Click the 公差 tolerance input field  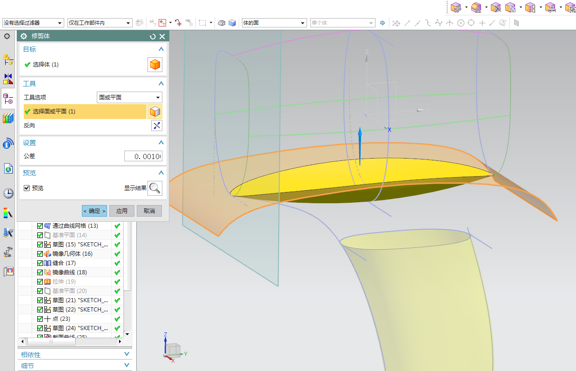coord(143,156)
